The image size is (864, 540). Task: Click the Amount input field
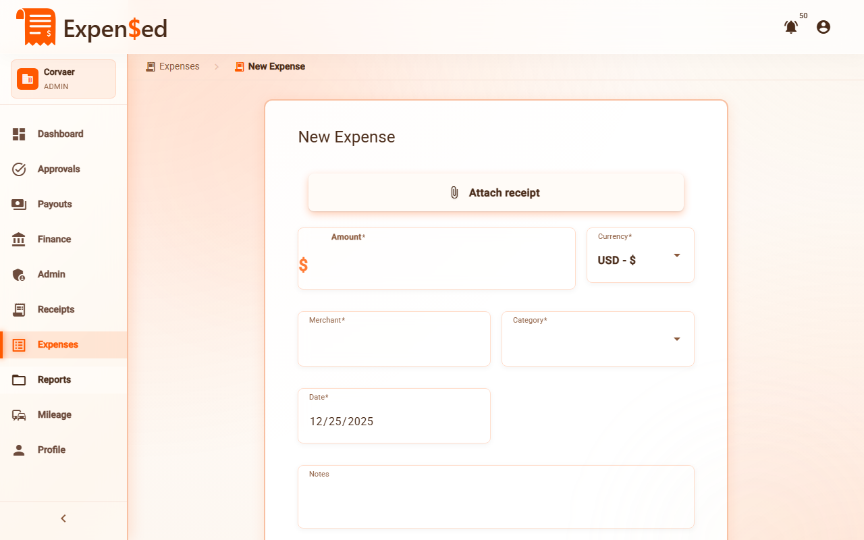436,265
